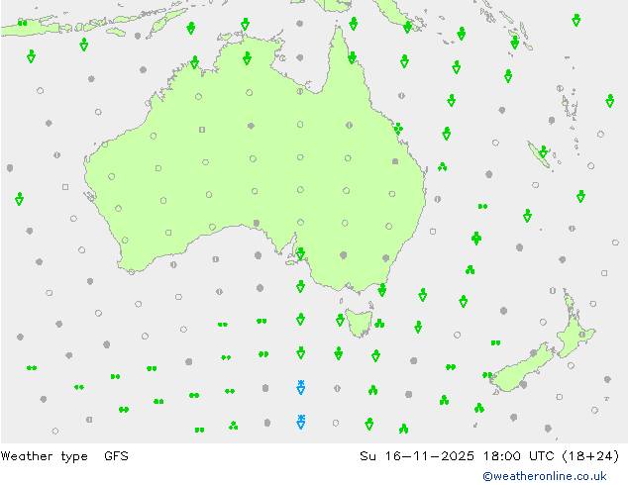Click the '(18+24)' forecast offset text
The width and height of the screenshot is (628, 485).
click(590, 455)
